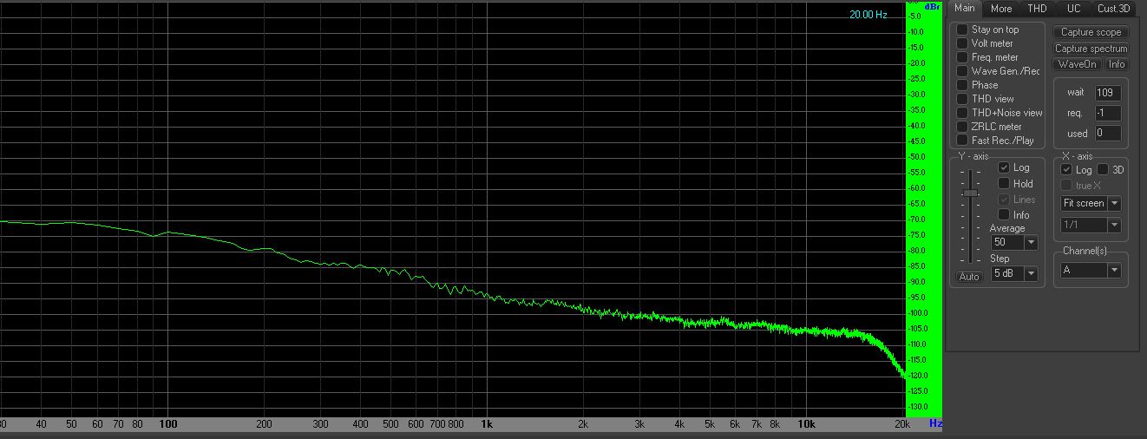
Task: Click the 1k frequency axis label
Action: pos(488,424)
